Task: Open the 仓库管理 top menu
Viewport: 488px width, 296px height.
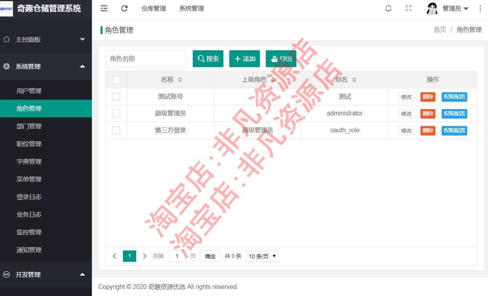Action: tap(154, 8)
